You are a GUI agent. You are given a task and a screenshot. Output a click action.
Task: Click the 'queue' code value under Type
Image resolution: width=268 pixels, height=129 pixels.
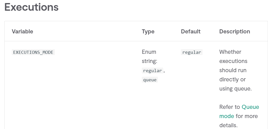pos(150,80)
